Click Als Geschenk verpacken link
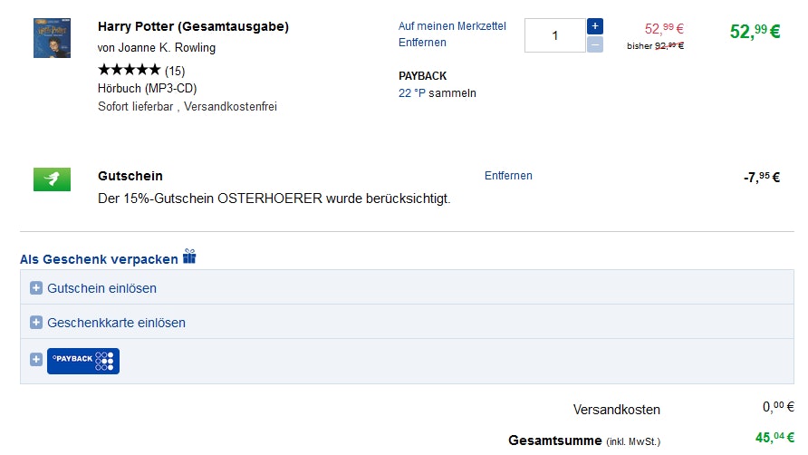This screenshot has width=808, height=455. 99,259
